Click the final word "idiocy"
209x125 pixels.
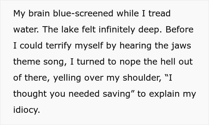[26, 110]
